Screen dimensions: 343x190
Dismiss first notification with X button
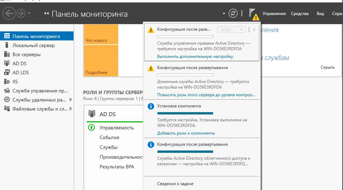click(x=254, y=30)
